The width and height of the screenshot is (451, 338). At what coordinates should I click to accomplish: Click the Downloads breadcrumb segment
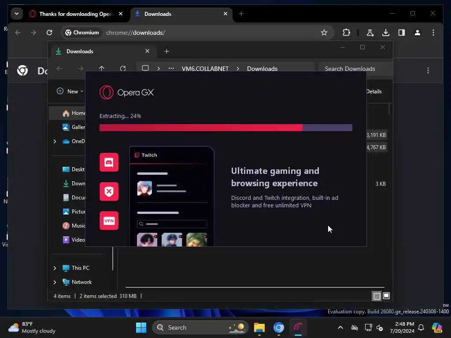pos(262,69)
